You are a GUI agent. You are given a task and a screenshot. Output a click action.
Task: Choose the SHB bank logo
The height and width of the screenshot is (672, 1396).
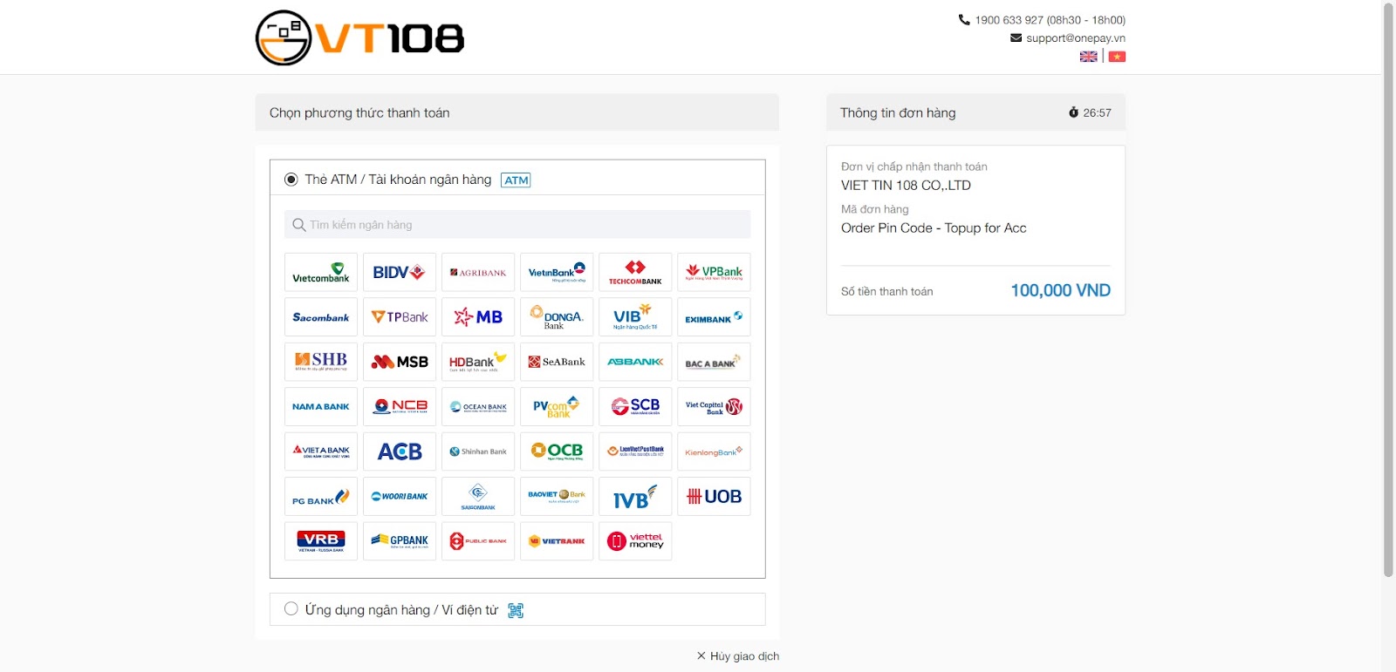321,362
